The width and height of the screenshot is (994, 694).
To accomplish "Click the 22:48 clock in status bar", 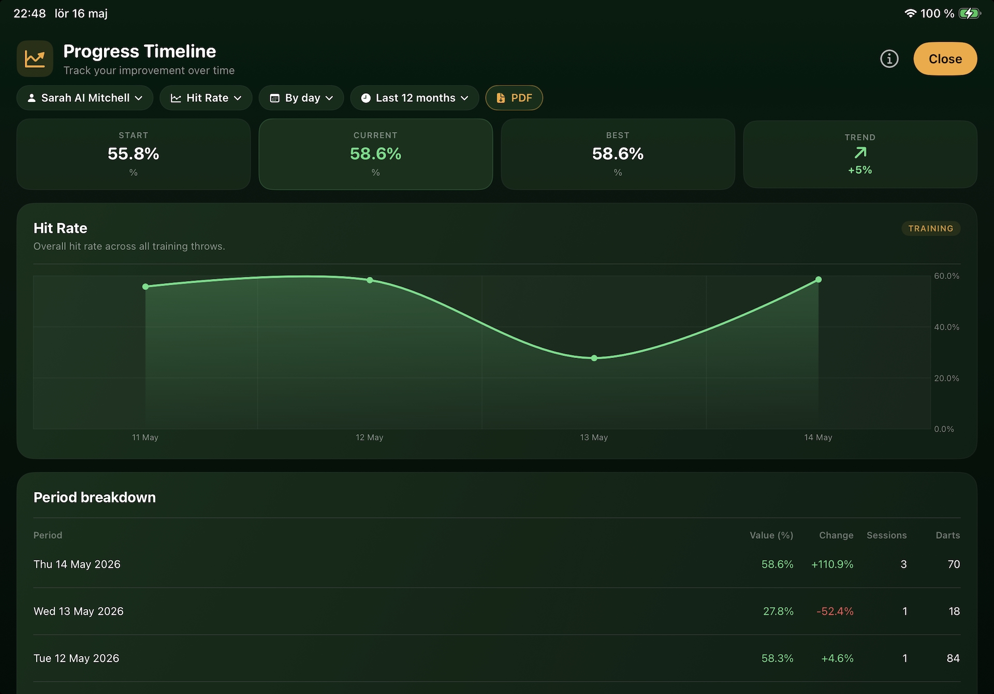I will 30,13.
